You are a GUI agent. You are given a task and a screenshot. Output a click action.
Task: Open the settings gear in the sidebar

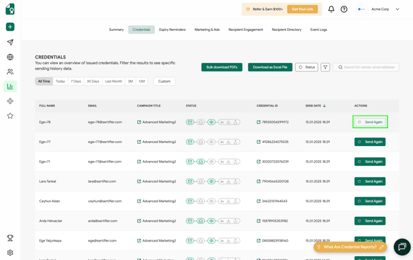click(10, 253)
